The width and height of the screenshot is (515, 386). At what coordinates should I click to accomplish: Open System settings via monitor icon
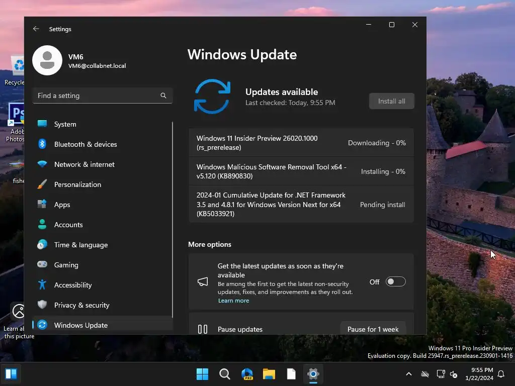(x=42, y=124)
